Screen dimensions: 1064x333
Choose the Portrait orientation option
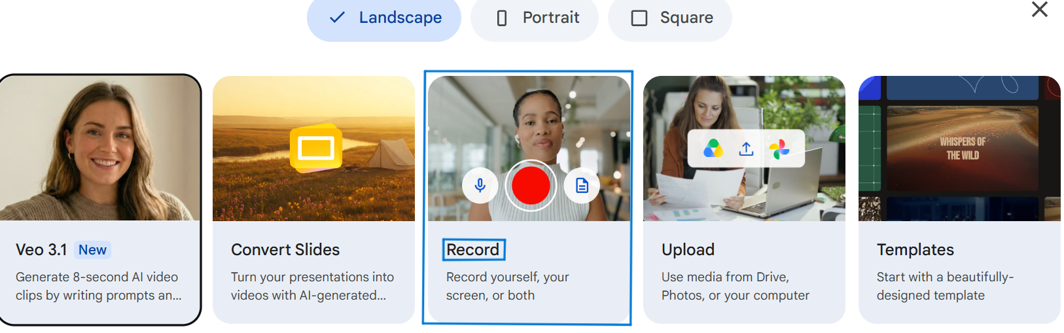(x=535, y=18)
